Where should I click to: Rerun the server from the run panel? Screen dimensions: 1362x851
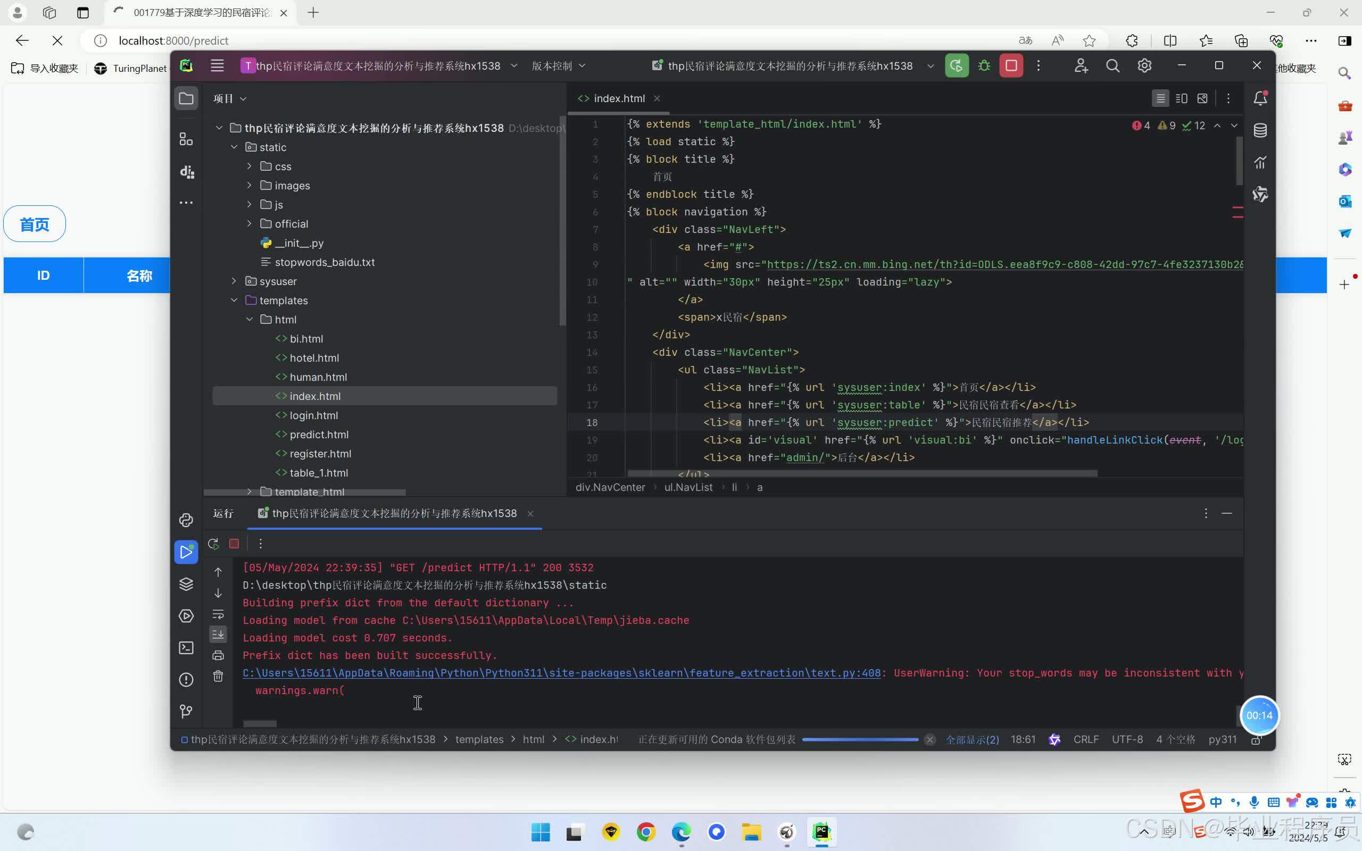pyautogui.click(x=213, y=544)
